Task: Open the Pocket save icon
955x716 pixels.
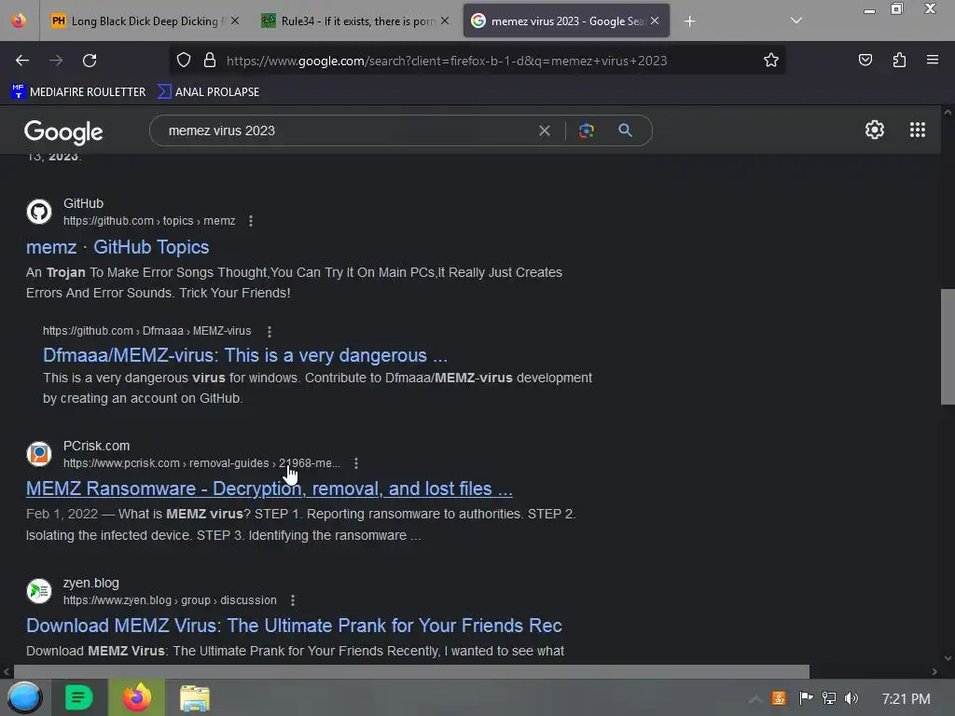Action: tap(865, 61)
